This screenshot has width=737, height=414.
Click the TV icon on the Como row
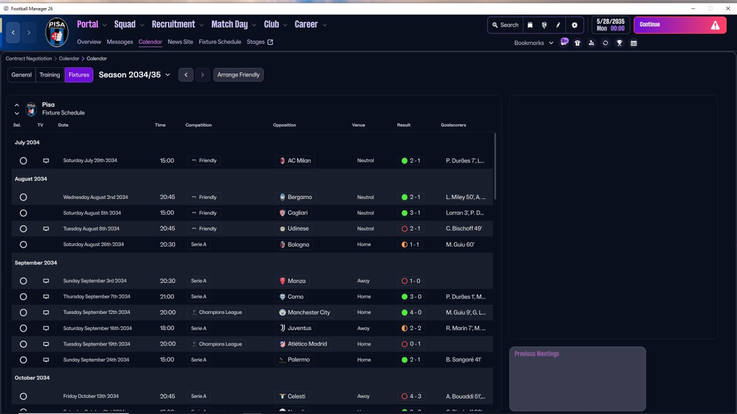46,297
